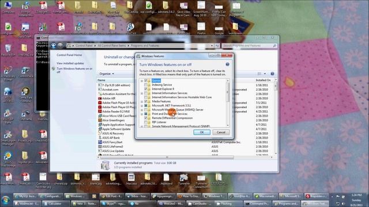Open the view options dropdown arrow
369x207 pixels.
tap(265, 74)
